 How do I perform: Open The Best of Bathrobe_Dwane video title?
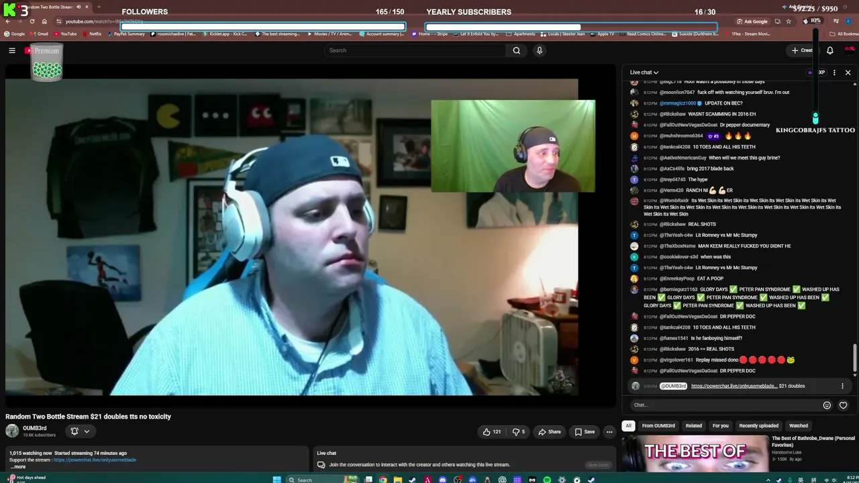coord(813,441)
